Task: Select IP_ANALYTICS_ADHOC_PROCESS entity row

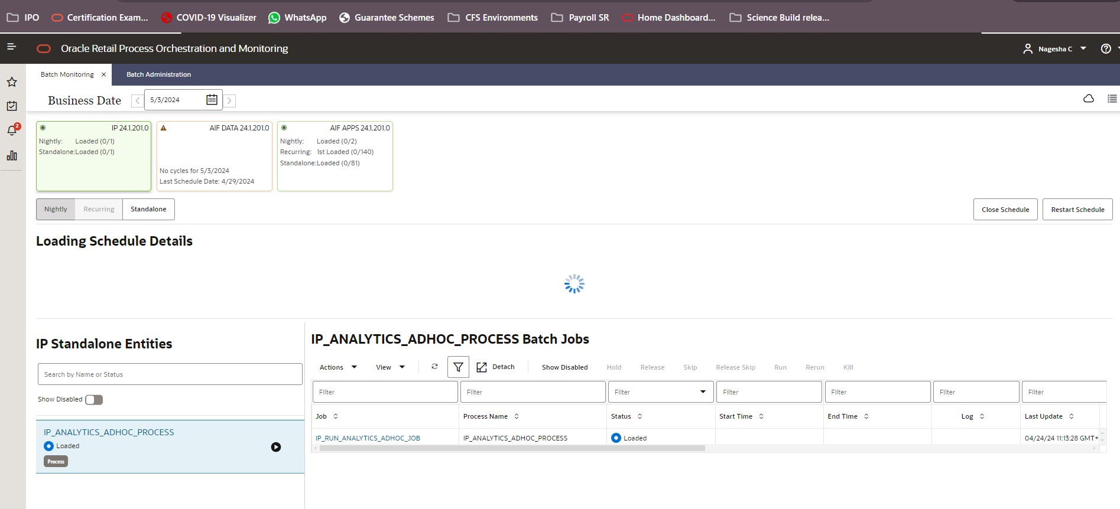Action: tap(170, 446)
